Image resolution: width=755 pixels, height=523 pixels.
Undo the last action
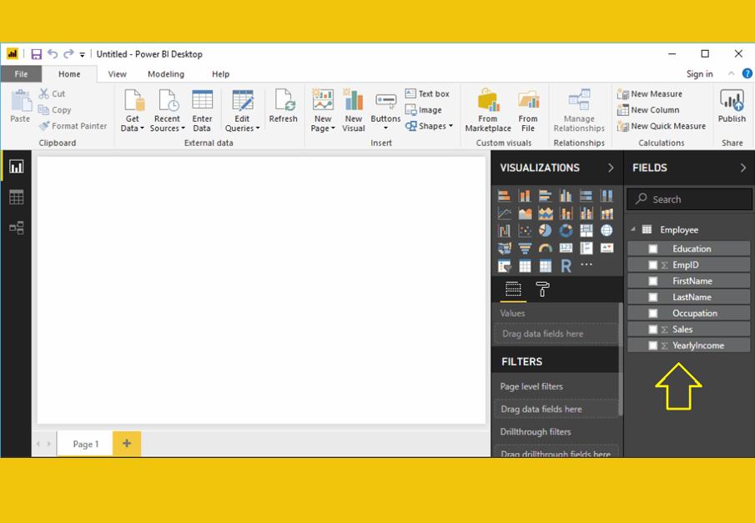[x=53, y=54]
